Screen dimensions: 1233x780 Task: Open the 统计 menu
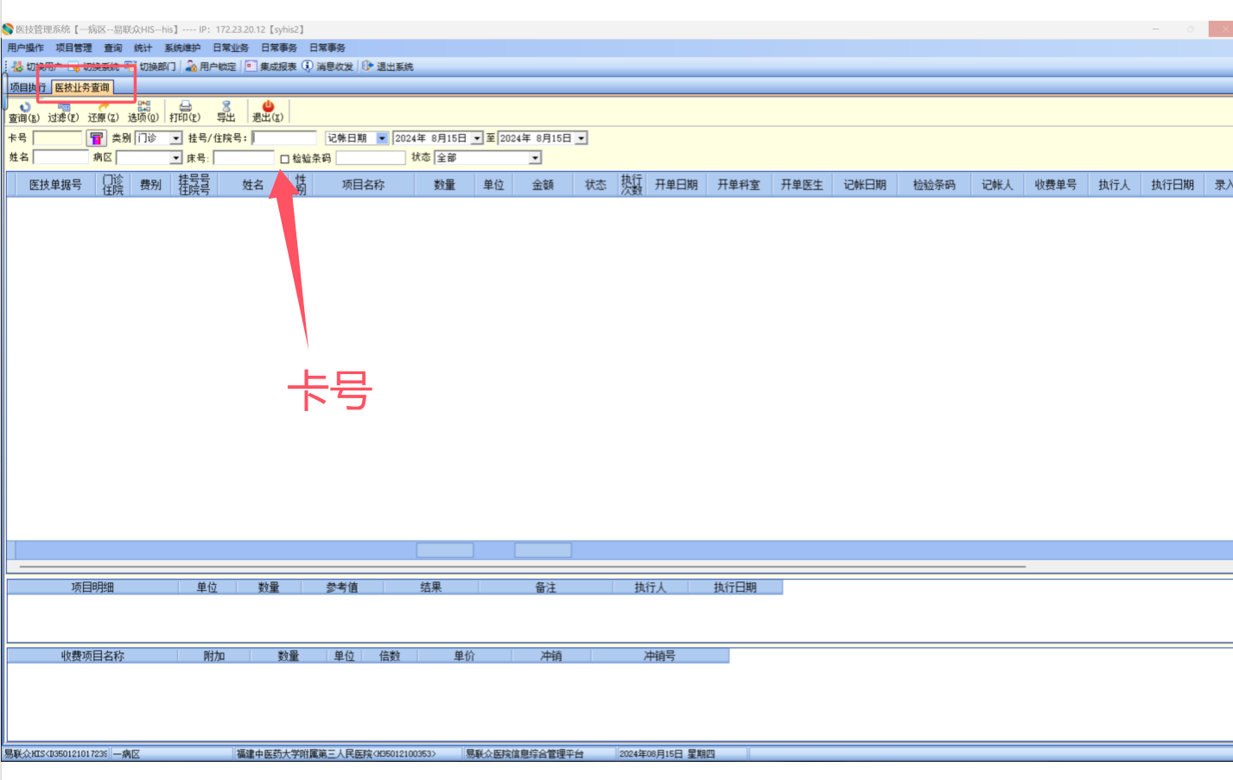point(143,48)
